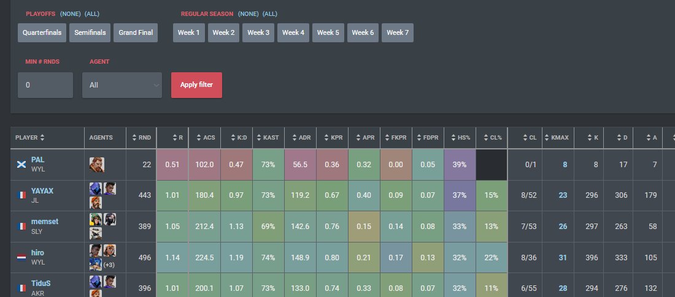675x297 pixels.
Task: Click Playoffs (NONE) link
Action: click(71, 13)
